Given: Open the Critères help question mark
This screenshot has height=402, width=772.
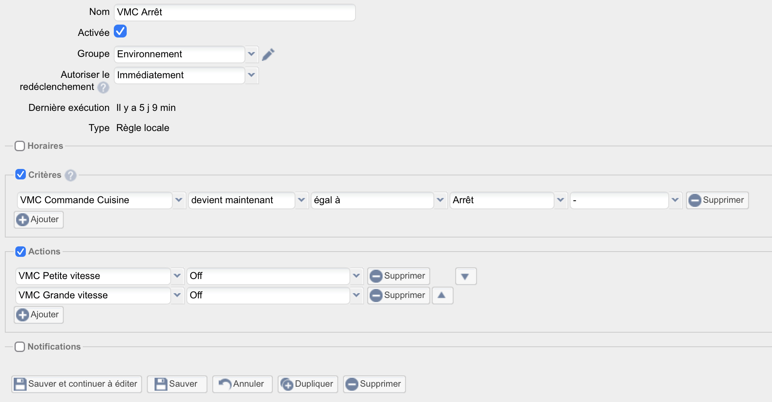Looking at the screenshot, I should point(71,175).
